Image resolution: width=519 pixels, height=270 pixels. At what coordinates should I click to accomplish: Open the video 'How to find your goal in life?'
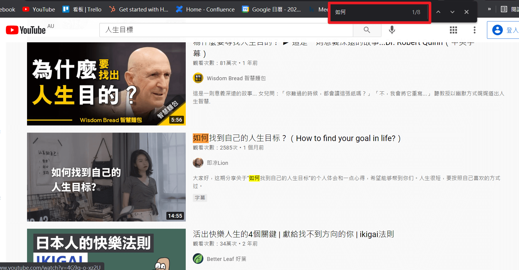pos(296,138)
